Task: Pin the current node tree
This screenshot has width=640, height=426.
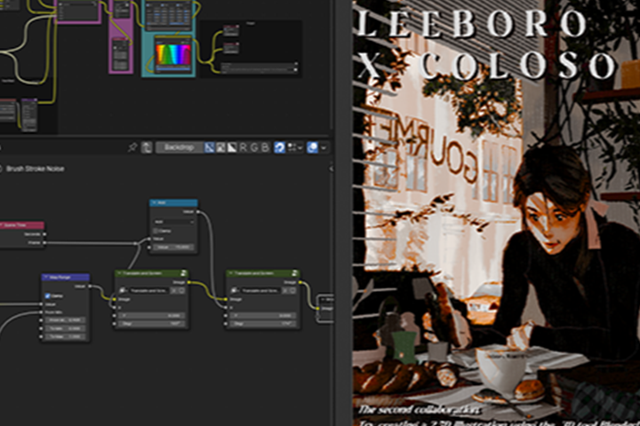Action: tap(132, 147)
